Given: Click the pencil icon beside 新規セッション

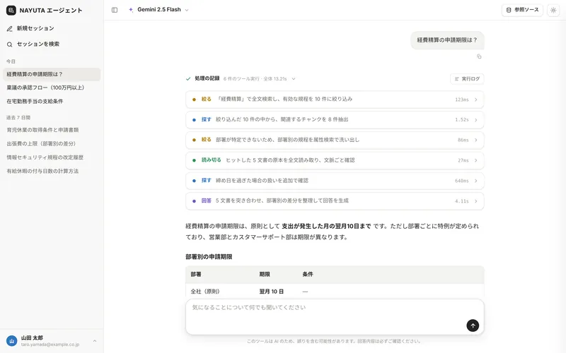Looking at the screenshot, I should [10, 29].
